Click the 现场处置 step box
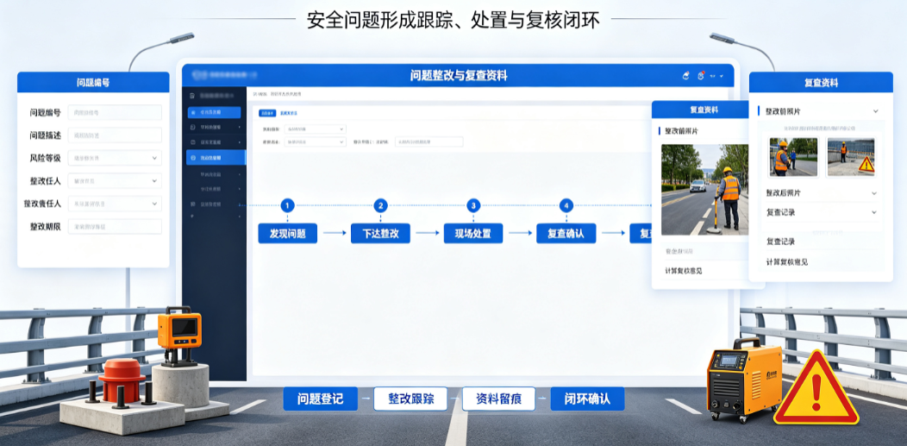 473,233
